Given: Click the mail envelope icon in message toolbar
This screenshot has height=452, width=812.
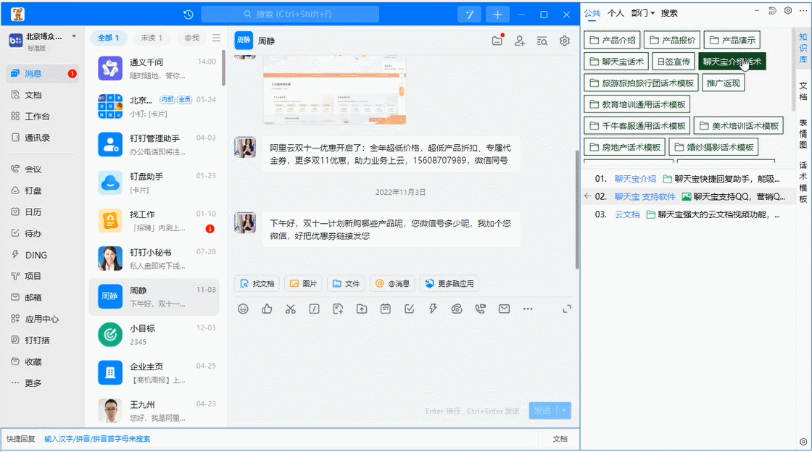Looking at the screenshot, I should tap(504, 309).
